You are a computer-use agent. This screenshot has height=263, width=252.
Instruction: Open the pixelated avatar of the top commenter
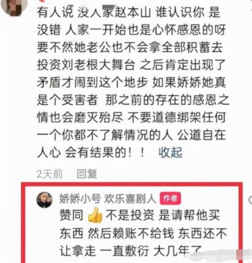[14, 7]
